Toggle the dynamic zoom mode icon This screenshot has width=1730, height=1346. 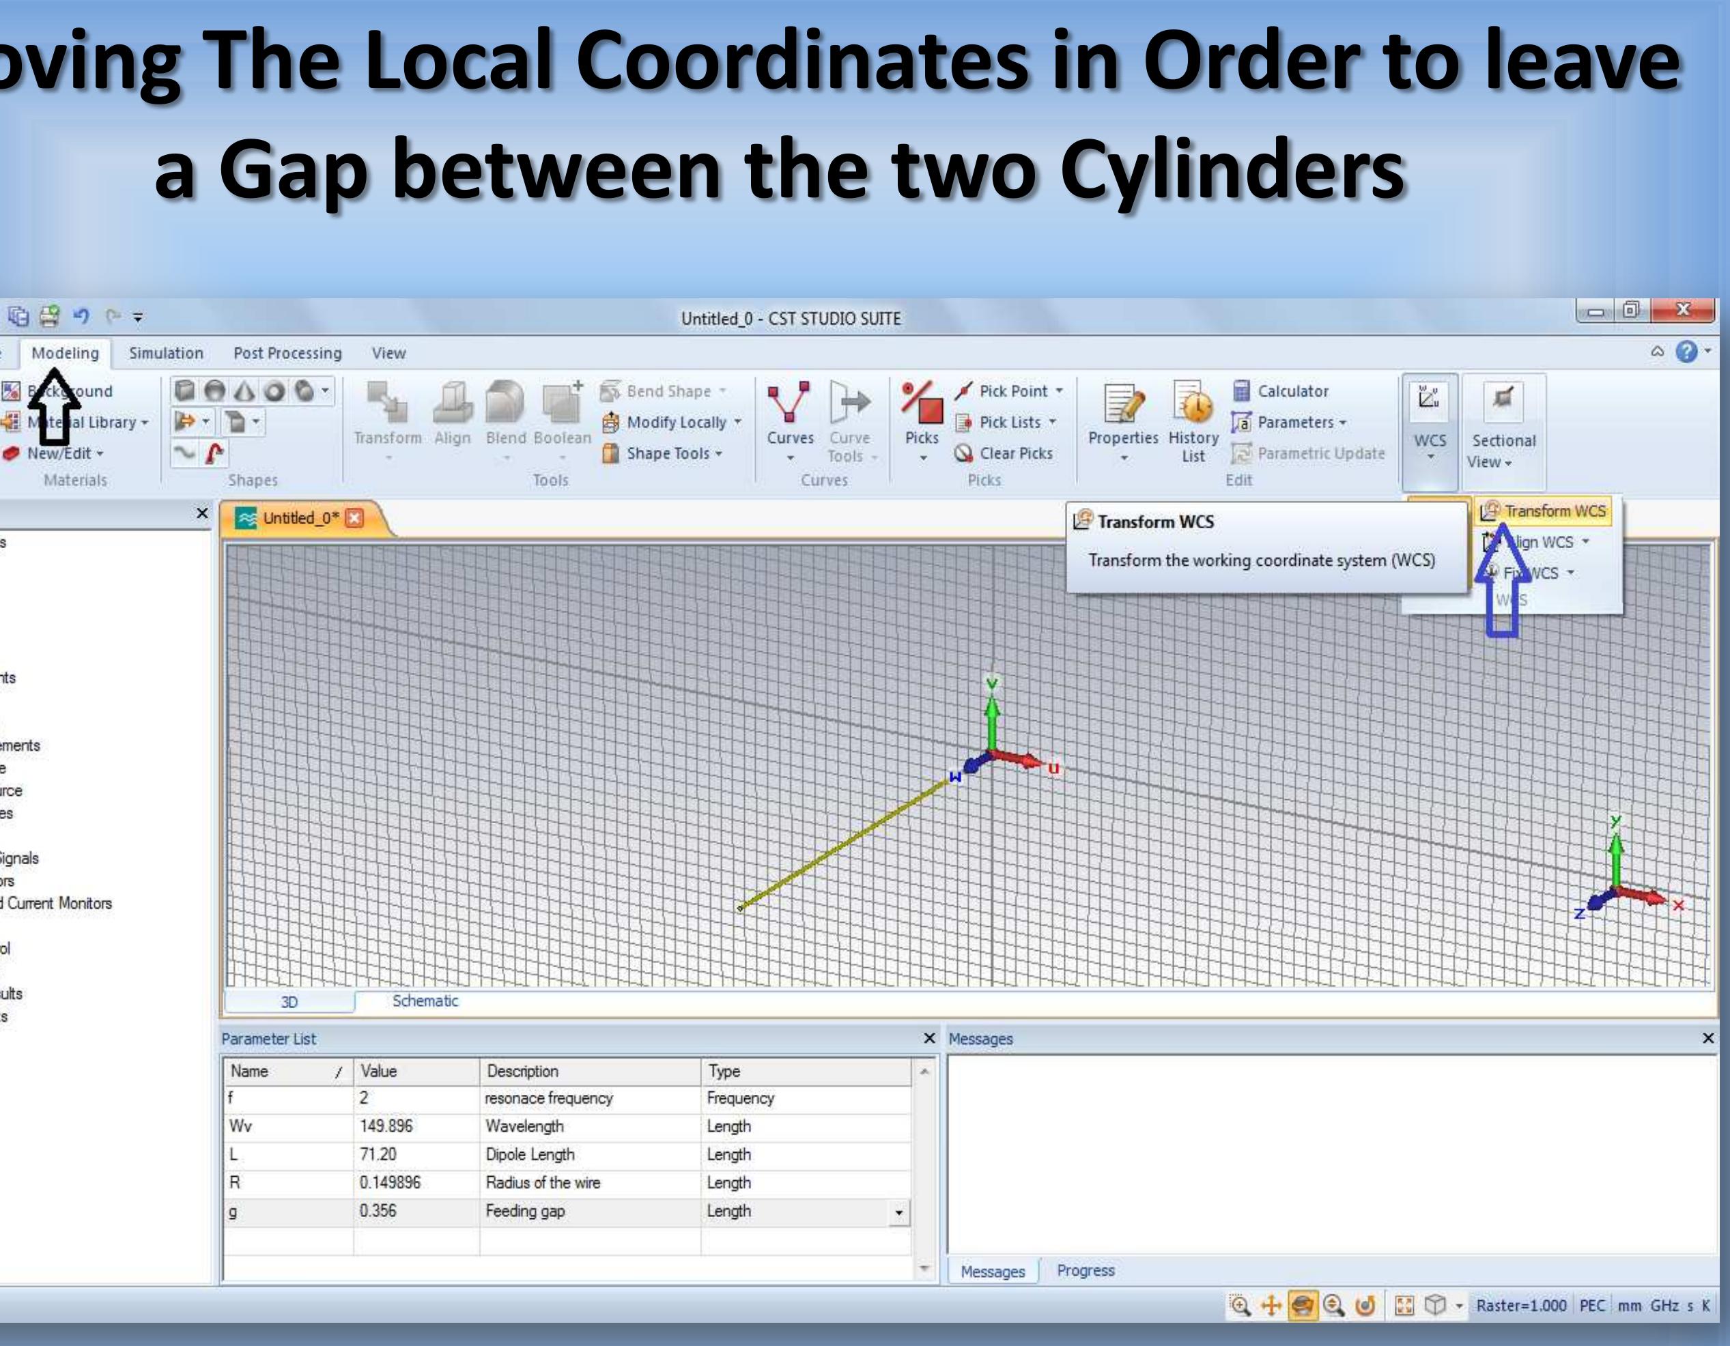point(1333,1306)
